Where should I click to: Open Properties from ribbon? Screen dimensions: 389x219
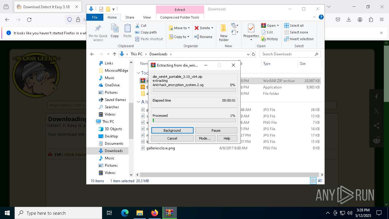pos(251,33)
